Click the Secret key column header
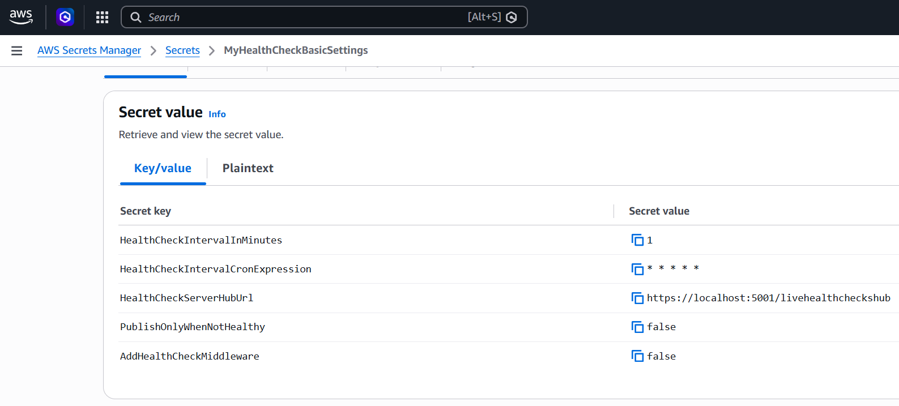The image size is (899, 406). [x=146, y=211]
